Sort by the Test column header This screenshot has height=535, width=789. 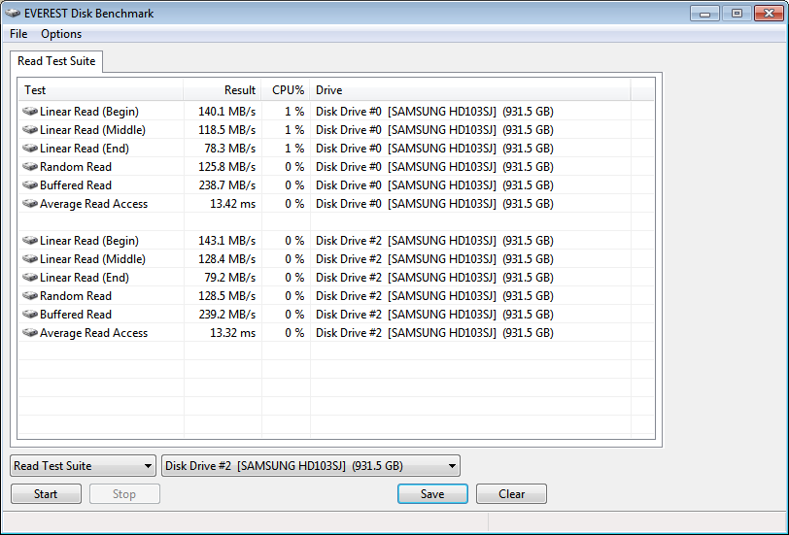click(101, 90)
